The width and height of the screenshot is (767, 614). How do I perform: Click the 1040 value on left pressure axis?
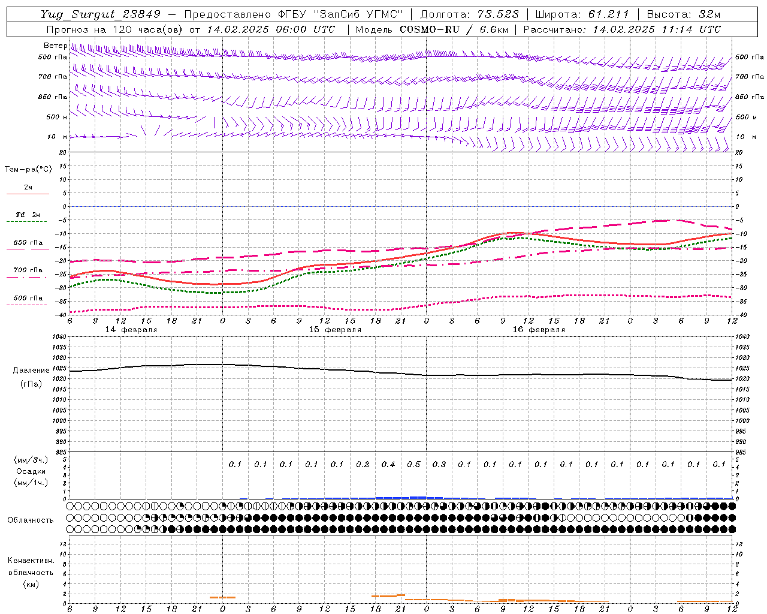[x=58, y=337]
